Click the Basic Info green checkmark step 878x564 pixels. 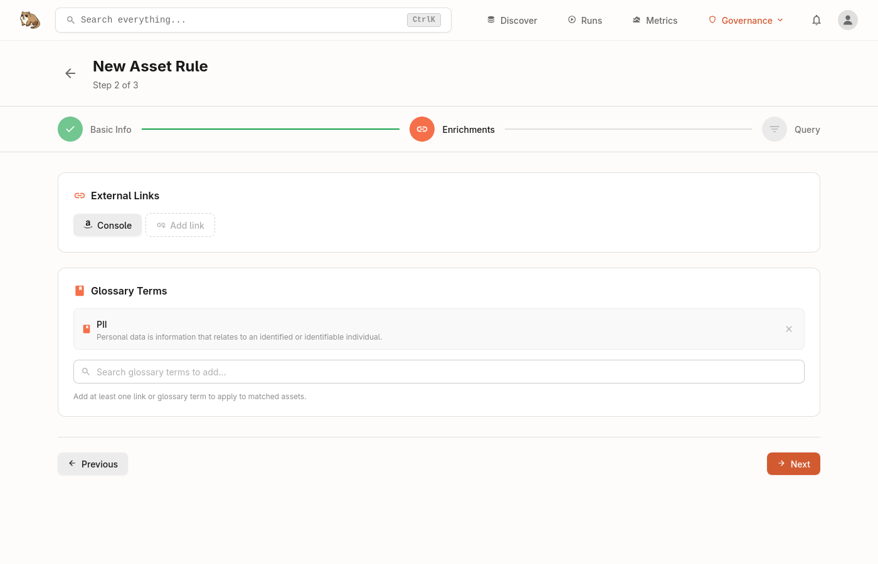(70, 129)
